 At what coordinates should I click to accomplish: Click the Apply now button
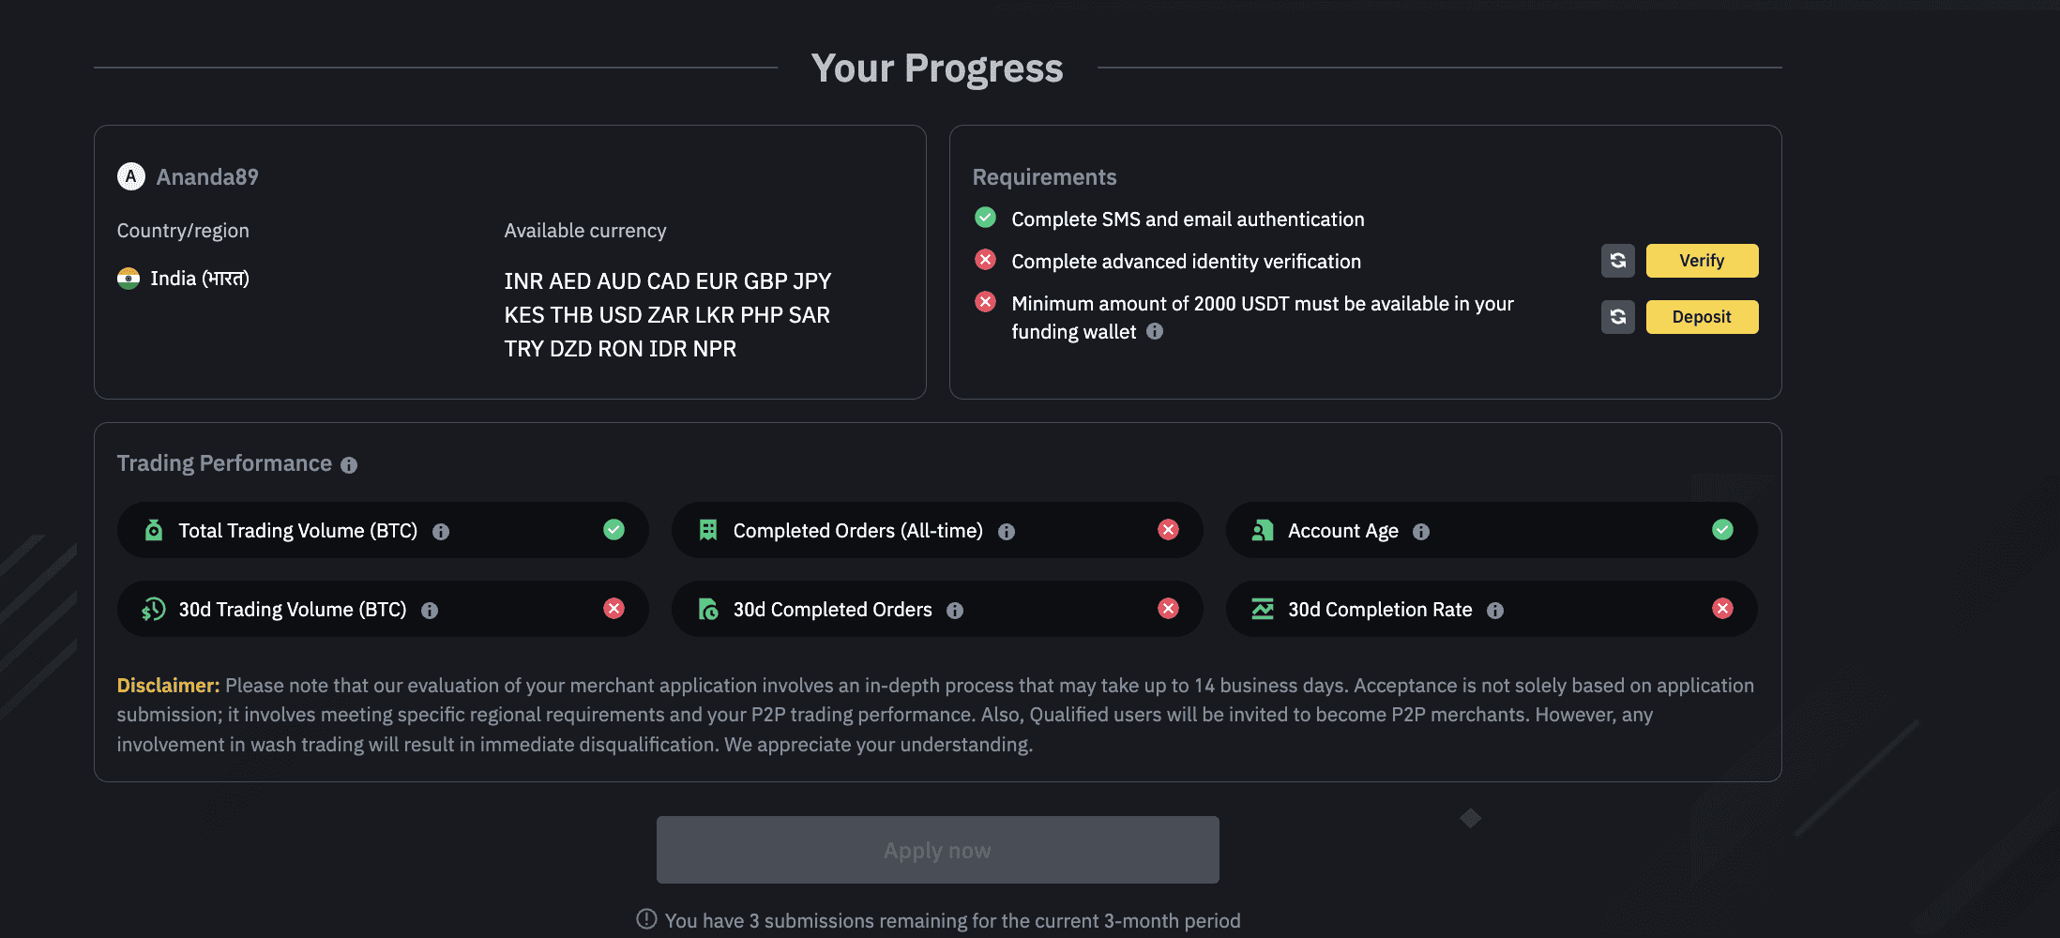tap(937, 850)
